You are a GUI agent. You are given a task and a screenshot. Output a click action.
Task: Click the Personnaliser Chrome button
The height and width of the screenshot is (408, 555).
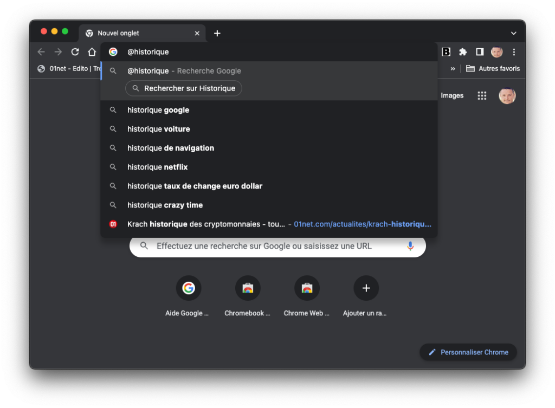(468, 352)
